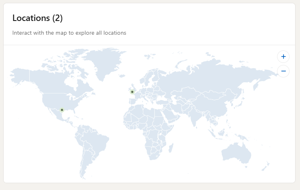Select the location marker in Texas

pos(62,110)
